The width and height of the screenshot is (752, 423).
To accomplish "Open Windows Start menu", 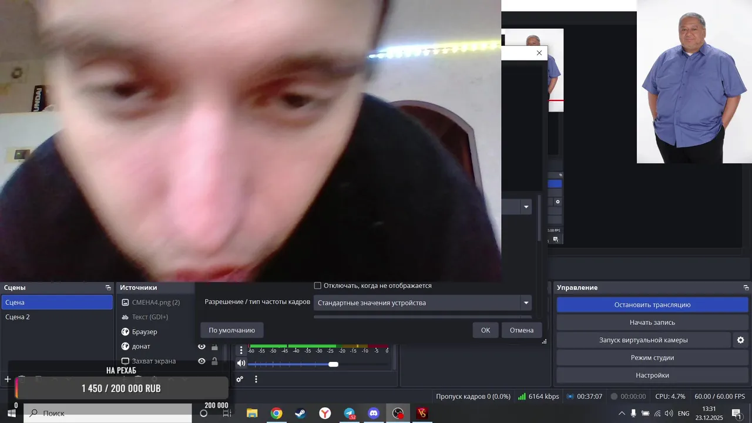I will [x=11, y=414].
